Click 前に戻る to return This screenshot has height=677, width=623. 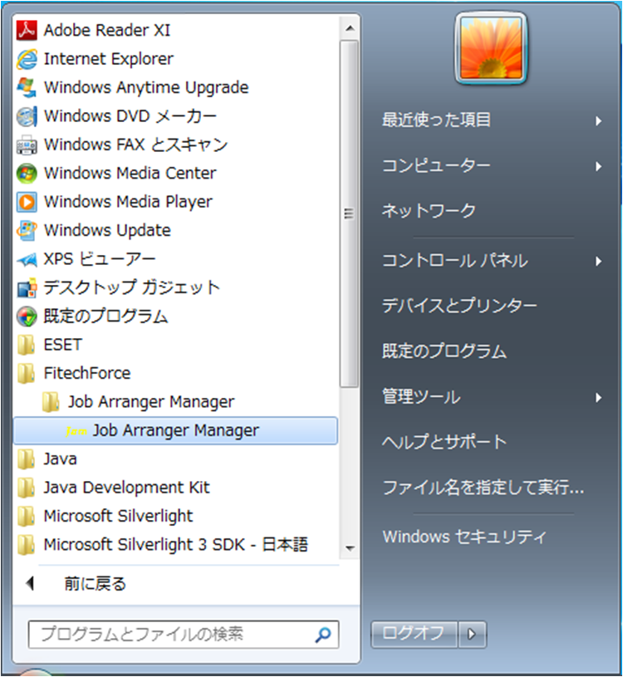pyautogui.click(x=95, y=584)
